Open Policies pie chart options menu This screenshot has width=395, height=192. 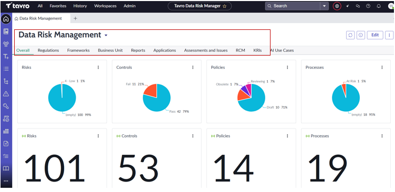pyautogui.click(x=287, y=68)
